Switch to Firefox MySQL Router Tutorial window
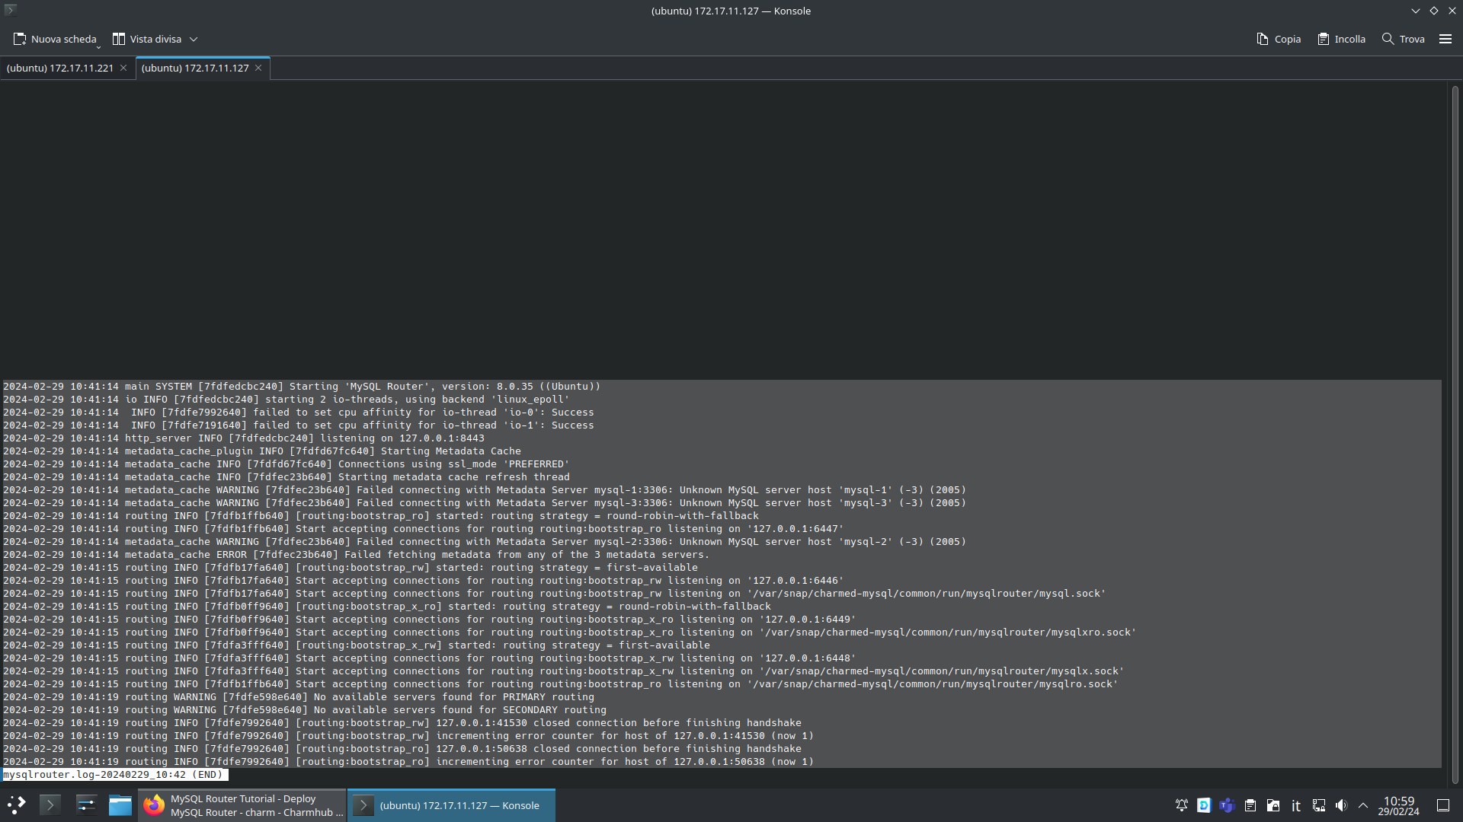 [x=242, y=805]
